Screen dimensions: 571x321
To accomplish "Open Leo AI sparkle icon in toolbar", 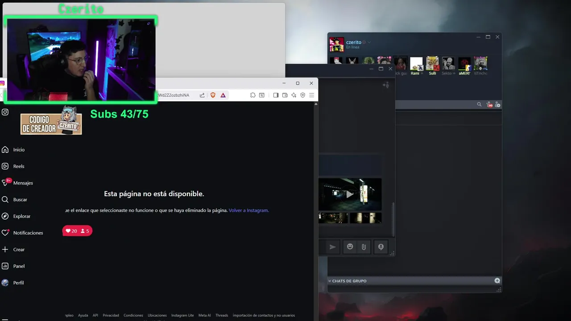I will (294, 95).
